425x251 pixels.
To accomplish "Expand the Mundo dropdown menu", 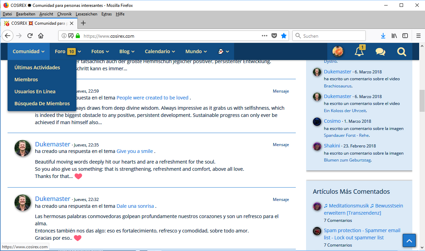I will pyautogui.click(x=196, y=51).
